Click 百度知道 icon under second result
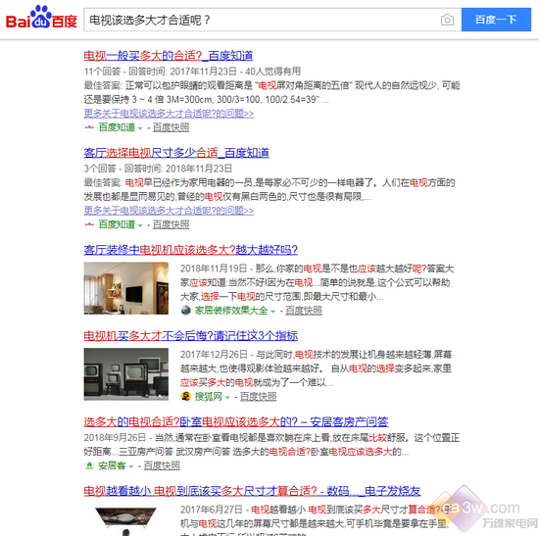Image resolution: width=539 pixels, height=536 pixels. (89, 224)
